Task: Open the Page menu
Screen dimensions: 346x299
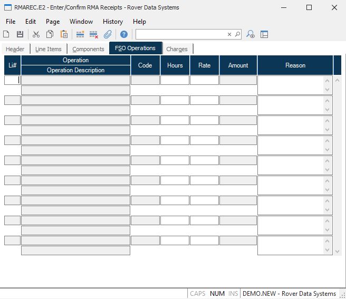Action: [53, 22]
